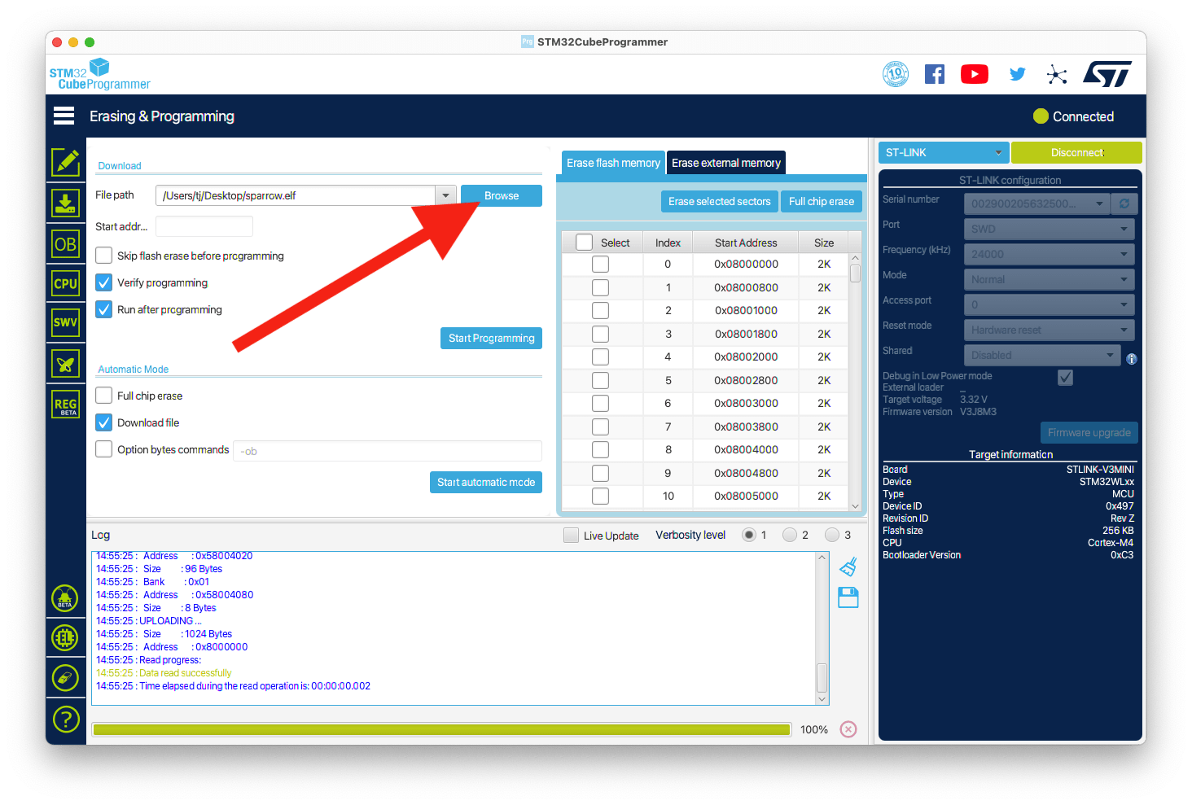Click the round beta icon in sidebar
1192x805 pixels.
(x=65, y=598)
